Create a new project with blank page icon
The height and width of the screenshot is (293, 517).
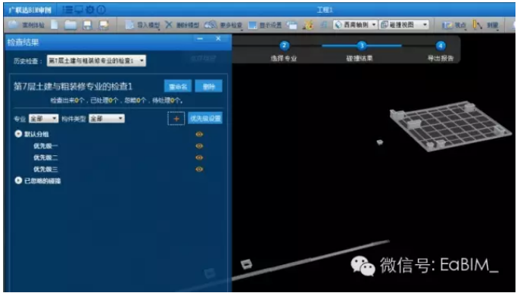pos(55,25)
